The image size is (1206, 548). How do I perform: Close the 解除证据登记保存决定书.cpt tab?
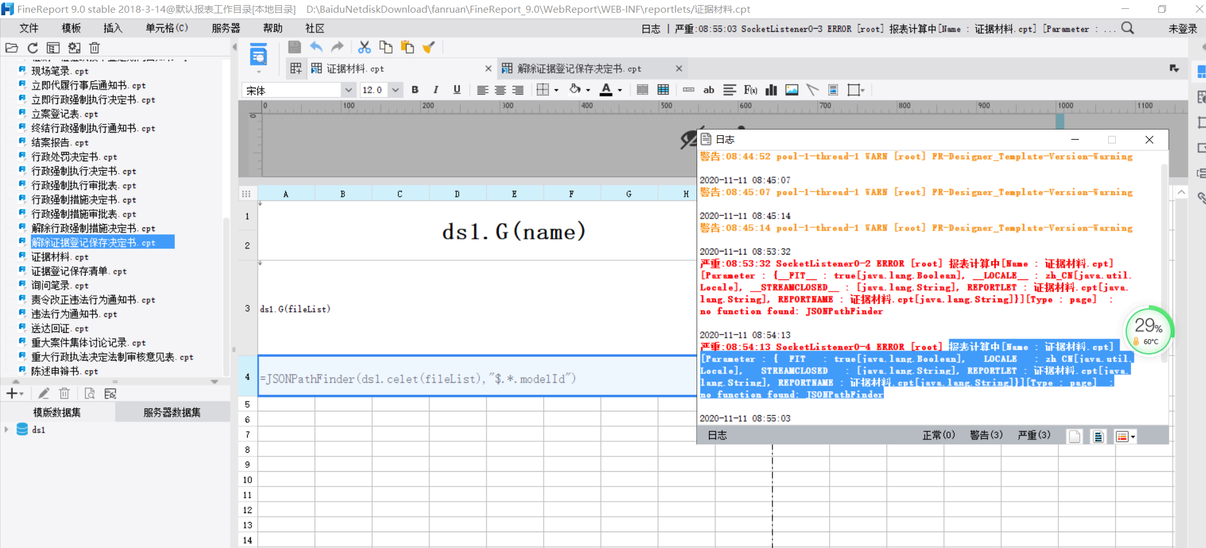pyautogui.click(x=679, y=69)
